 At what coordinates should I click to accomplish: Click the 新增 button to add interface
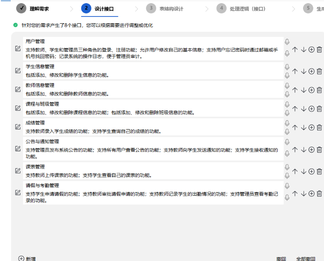tap(27, 258)
